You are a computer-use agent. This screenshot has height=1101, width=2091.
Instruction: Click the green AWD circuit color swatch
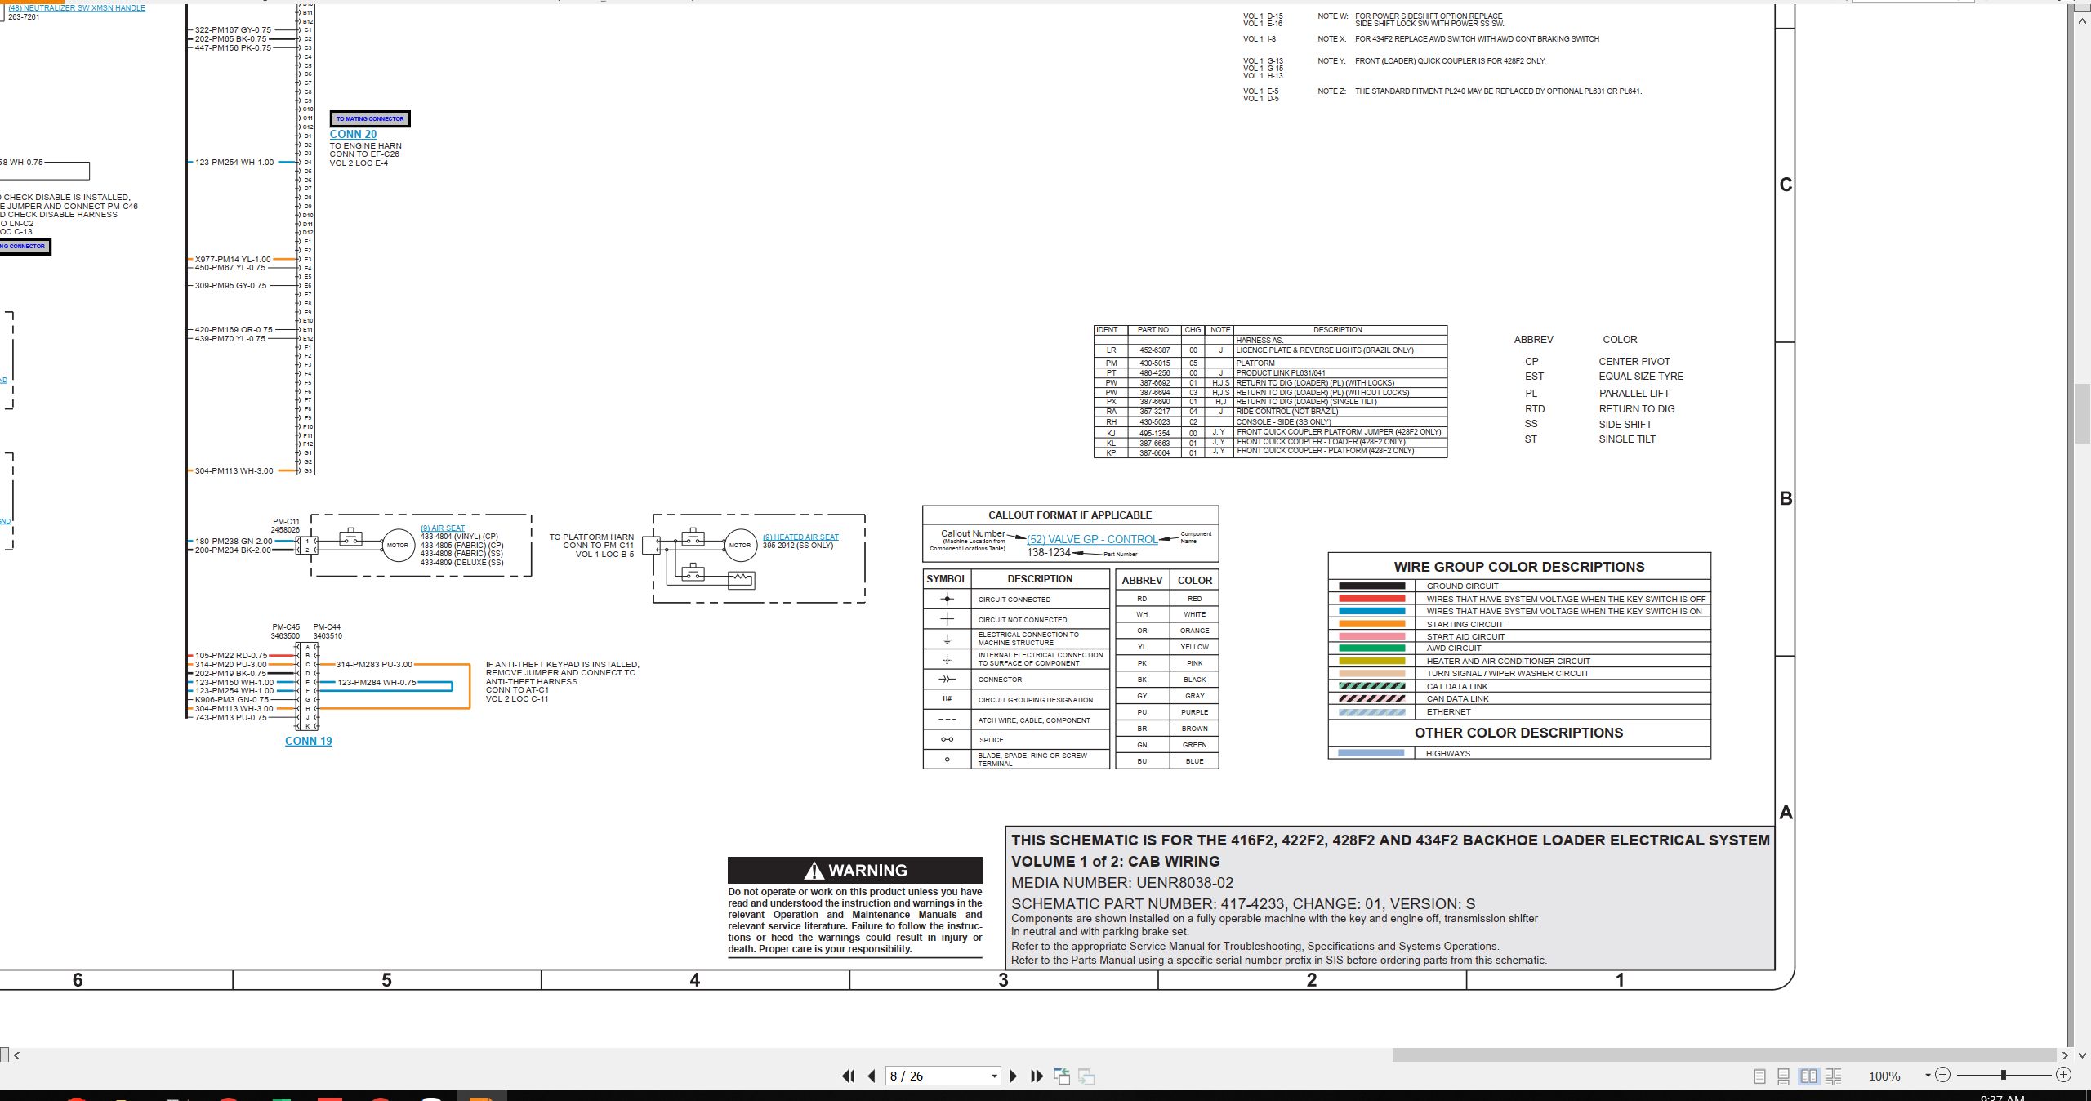(1371, 649)
